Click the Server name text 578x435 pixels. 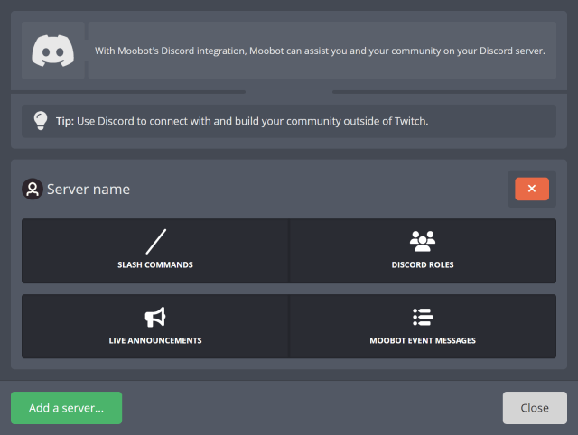click(x=89, y=190)
